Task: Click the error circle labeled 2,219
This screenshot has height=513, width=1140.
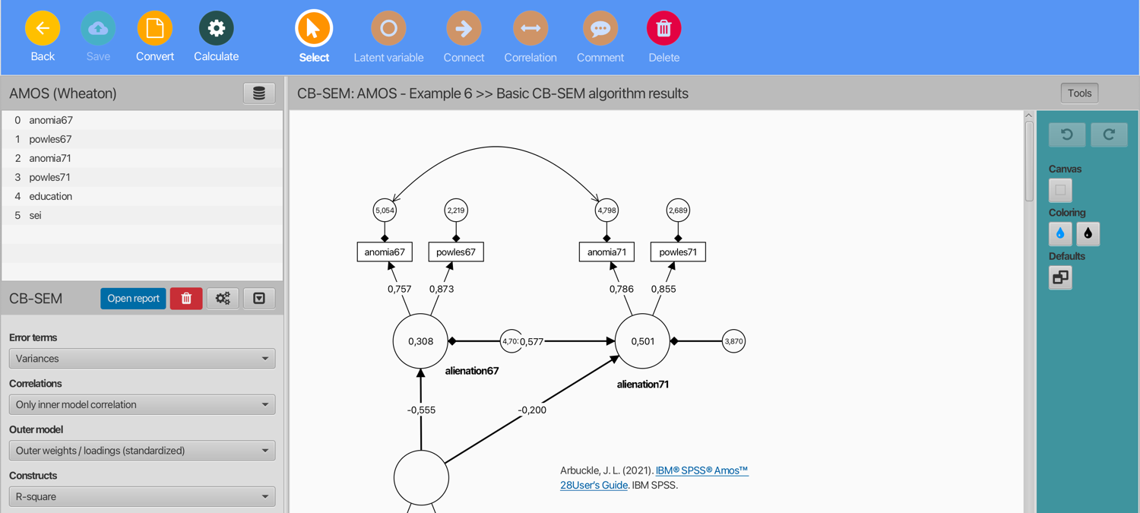Action: pos(456,211)
